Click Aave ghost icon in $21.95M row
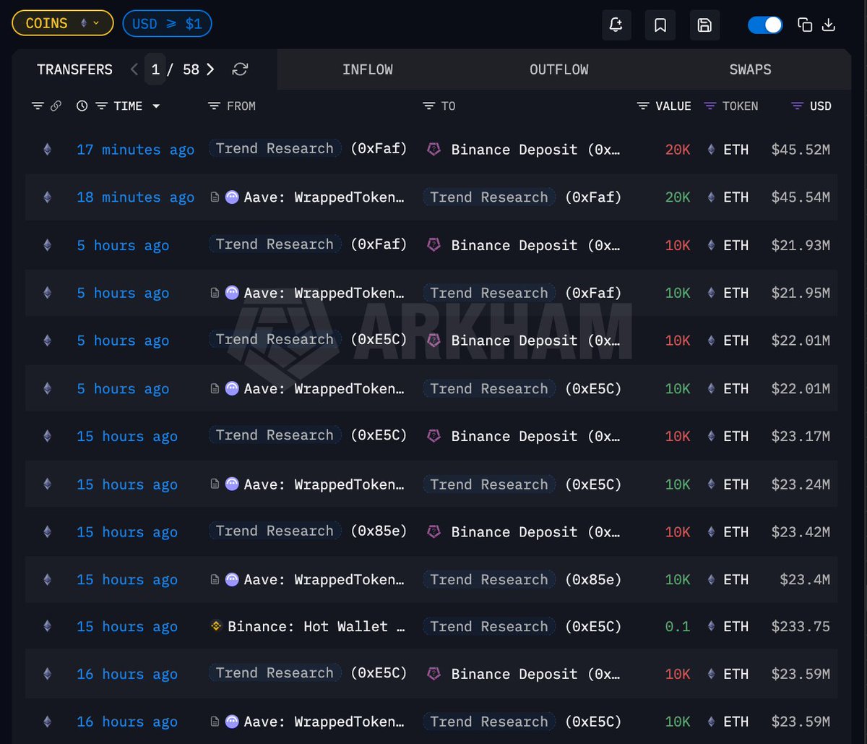The width and height of the screenshot is (867, 744). coord(232,293)
